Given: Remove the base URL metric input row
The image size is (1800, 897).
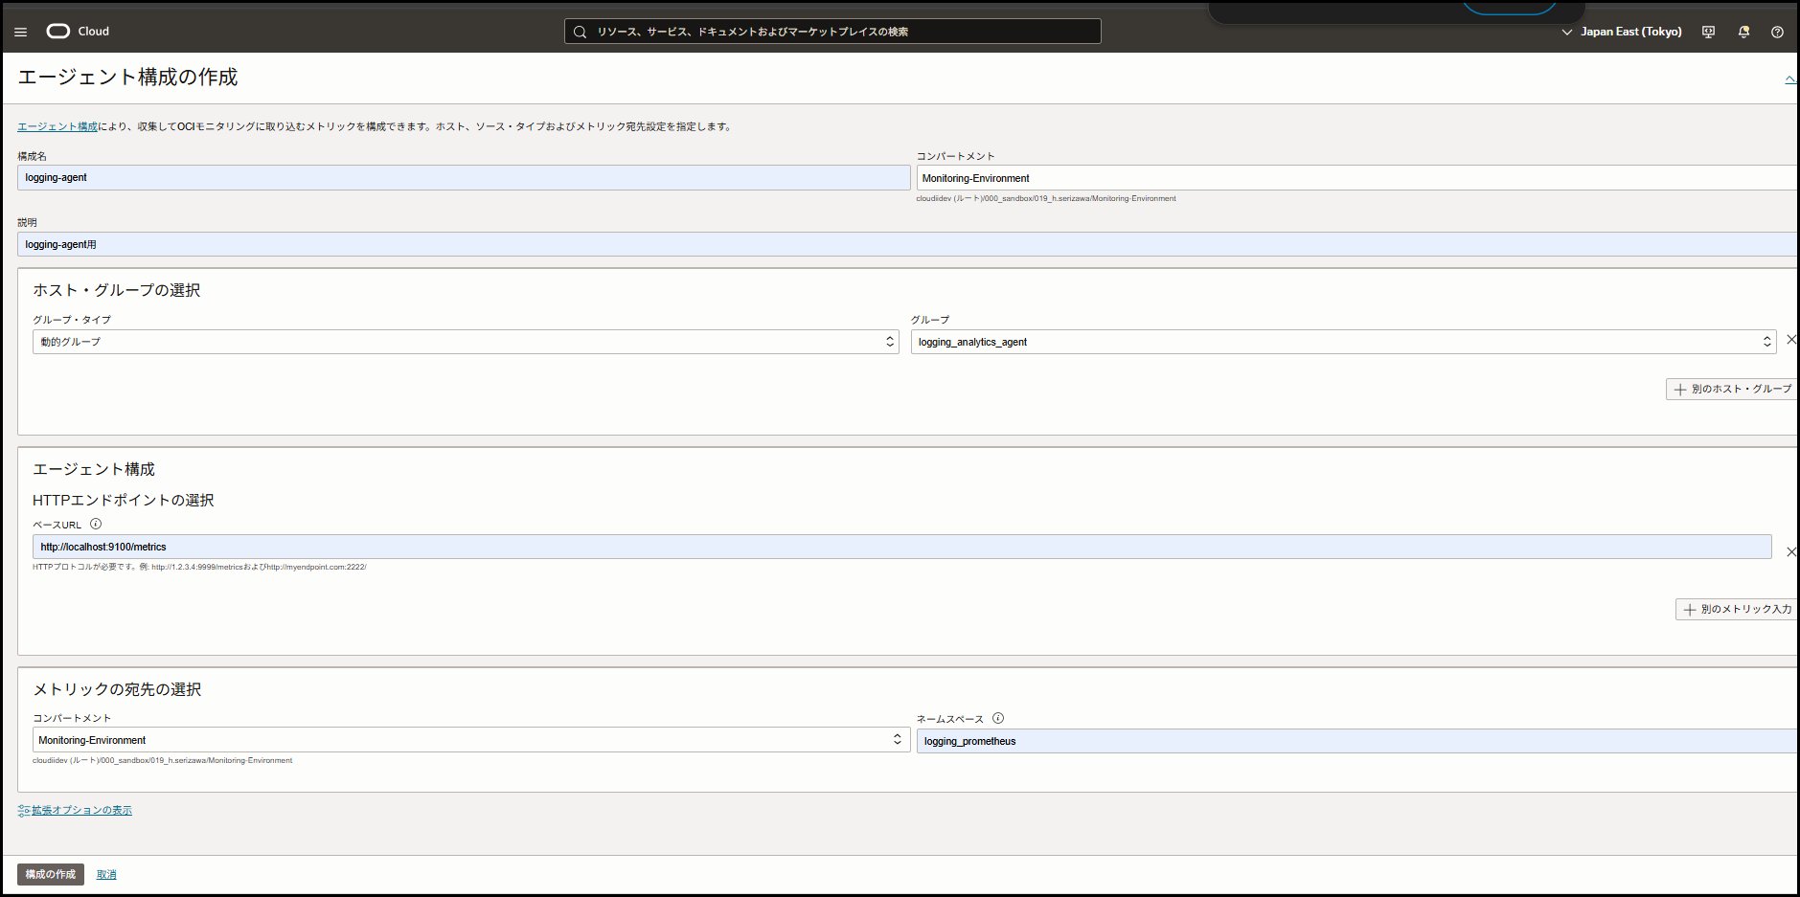Looking at the screenshot, I should tap(1790, 551).
